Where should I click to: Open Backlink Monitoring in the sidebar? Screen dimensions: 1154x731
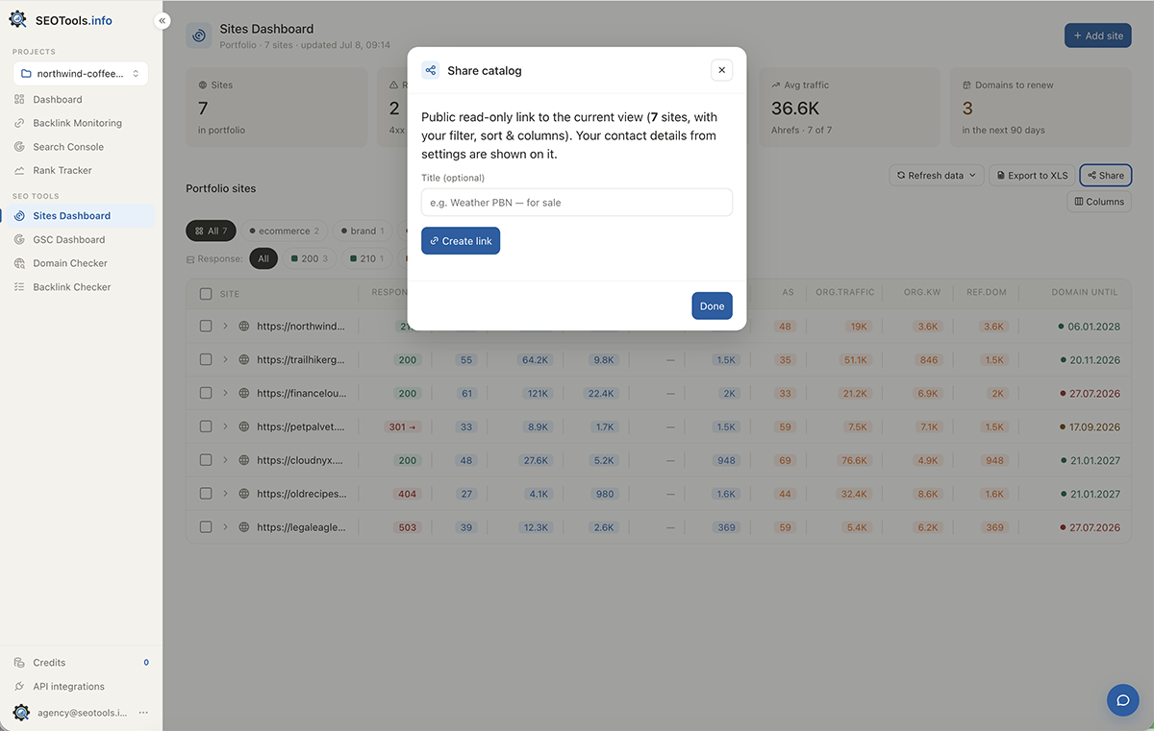tap(77, 123)
